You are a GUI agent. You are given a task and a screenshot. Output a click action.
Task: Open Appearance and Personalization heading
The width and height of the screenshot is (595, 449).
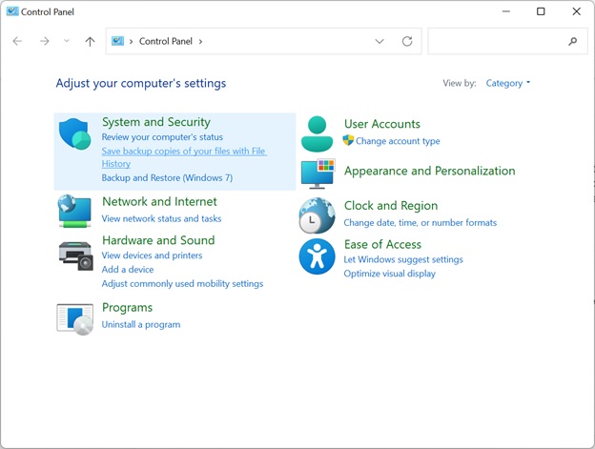coord(429,171)
